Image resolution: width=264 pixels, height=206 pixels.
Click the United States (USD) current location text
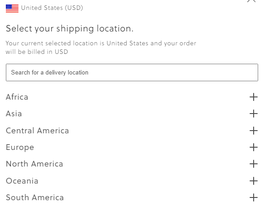52,8
